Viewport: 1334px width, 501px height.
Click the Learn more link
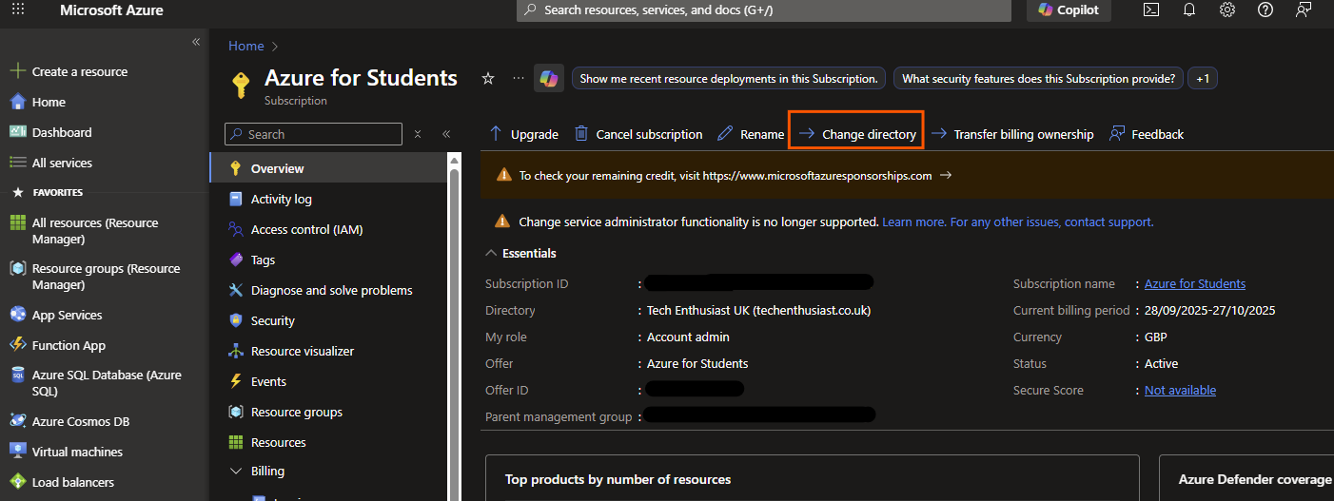[913, 222]
